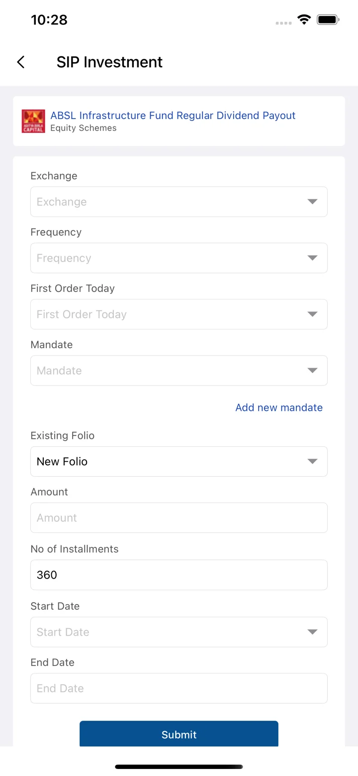This screenshot has height=776, width=358.
Task: Open ABSL Infrastructure Fund Regular Dividend Payout
Action: [173, 116]
